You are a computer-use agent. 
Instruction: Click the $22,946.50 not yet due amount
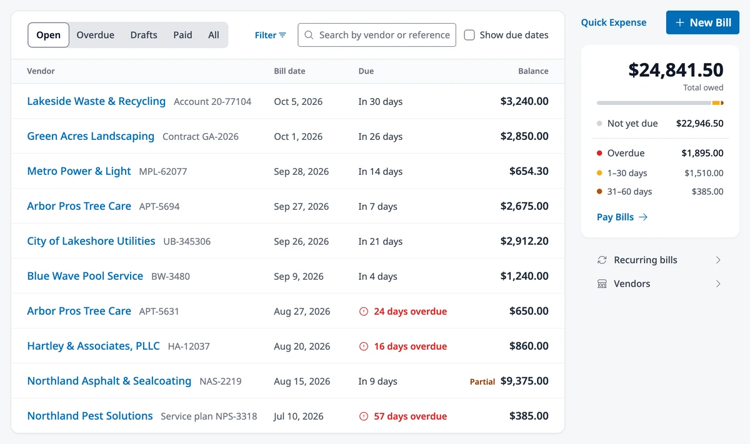tap(700, 124)
